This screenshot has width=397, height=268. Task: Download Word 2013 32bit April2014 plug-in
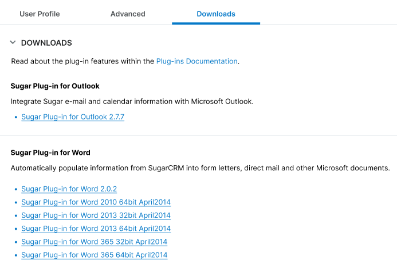pyautogui.click(x=96, y=215)
